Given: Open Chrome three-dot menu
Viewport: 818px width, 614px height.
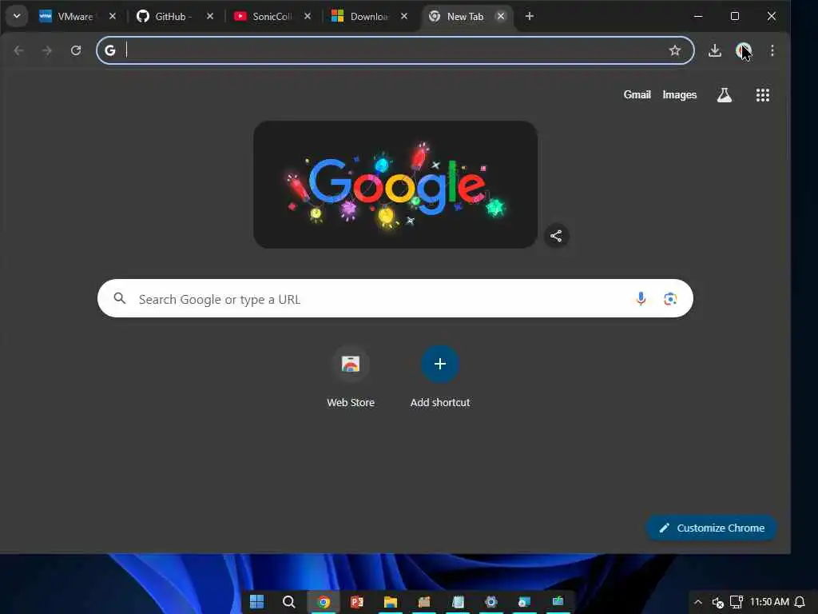Looking at the screenshot, I should (x=772, y=50).
